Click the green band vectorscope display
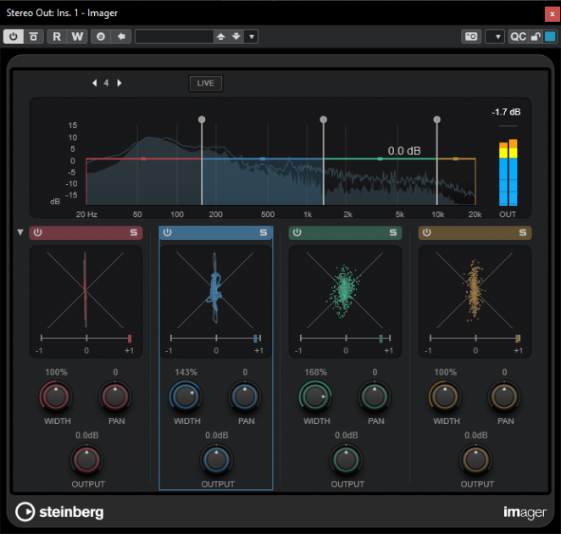 click(x=345, y=290)
